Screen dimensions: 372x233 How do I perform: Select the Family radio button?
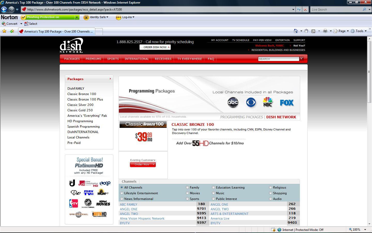pos(187,187)
